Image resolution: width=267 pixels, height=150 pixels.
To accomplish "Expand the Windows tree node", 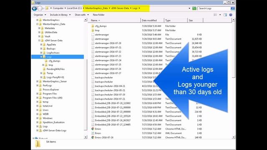I will point(37,118).
